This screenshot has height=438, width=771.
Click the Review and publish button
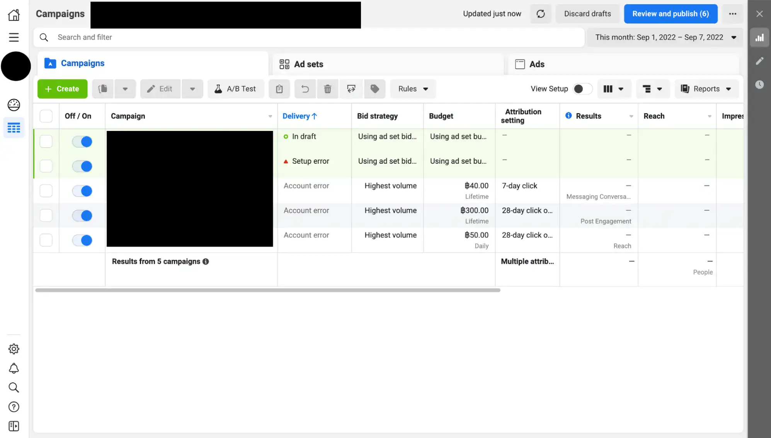click(x=671, y=14)
